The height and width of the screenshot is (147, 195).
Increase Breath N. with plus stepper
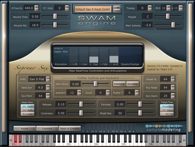(x=173, y=78)
